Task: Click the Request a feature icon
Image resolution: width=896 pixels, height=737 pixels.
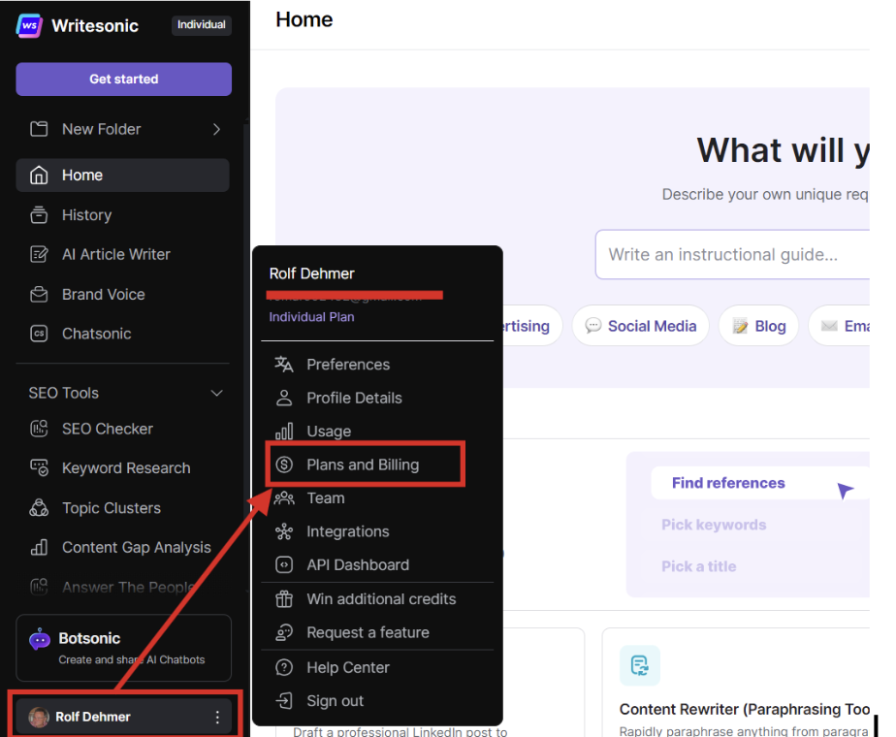Action: 284,632
